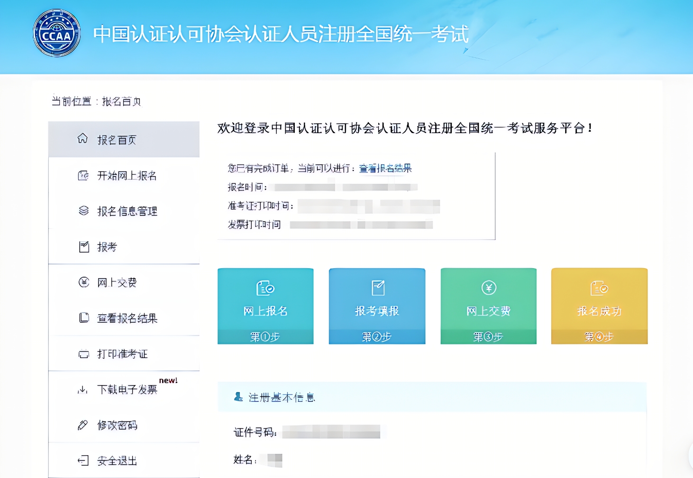Click the icon on the 网上报名 card
693x478 pixels.
[x=265, y=288]
